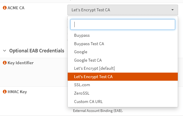This screenshot has width=183, height=116.
Task: Show help for Key Identifier info icon
Action: (x=5, y=63)
